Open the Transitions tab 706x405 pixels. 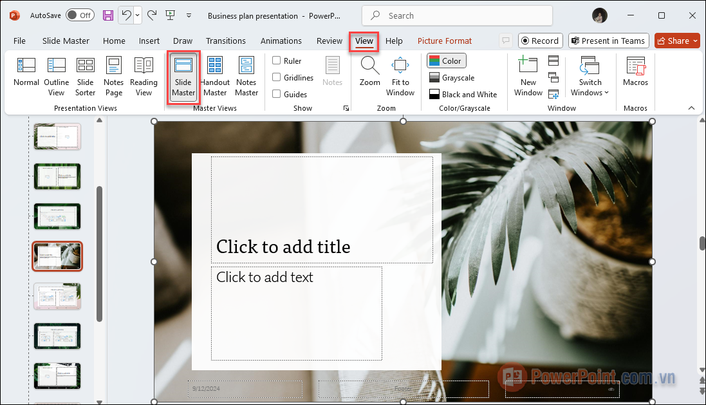click(226, 41)
